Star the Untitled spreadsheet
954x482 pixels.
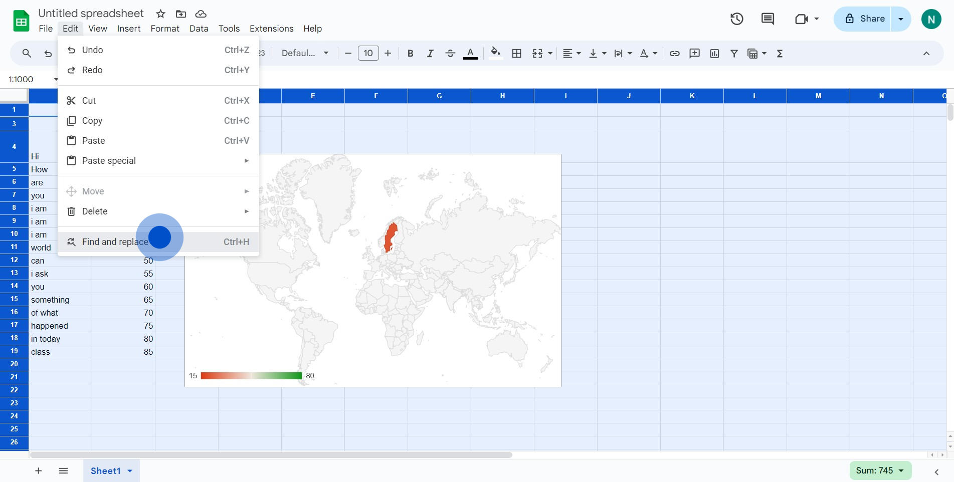(x=160, y=14)
